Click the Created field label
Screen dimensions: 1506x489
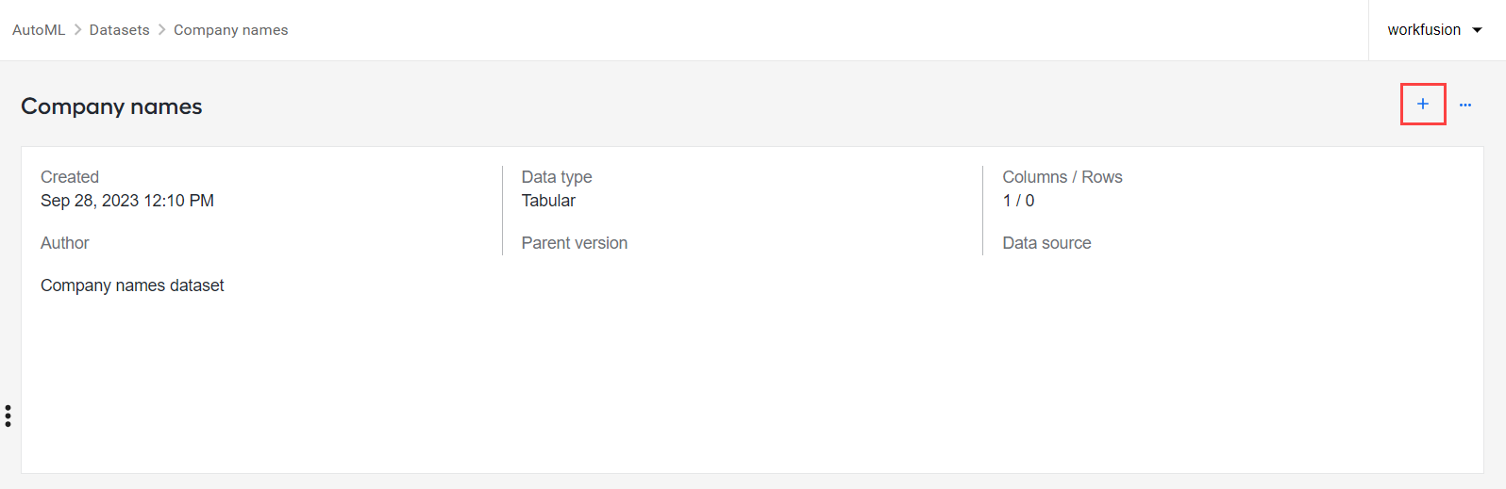point(70,177)
